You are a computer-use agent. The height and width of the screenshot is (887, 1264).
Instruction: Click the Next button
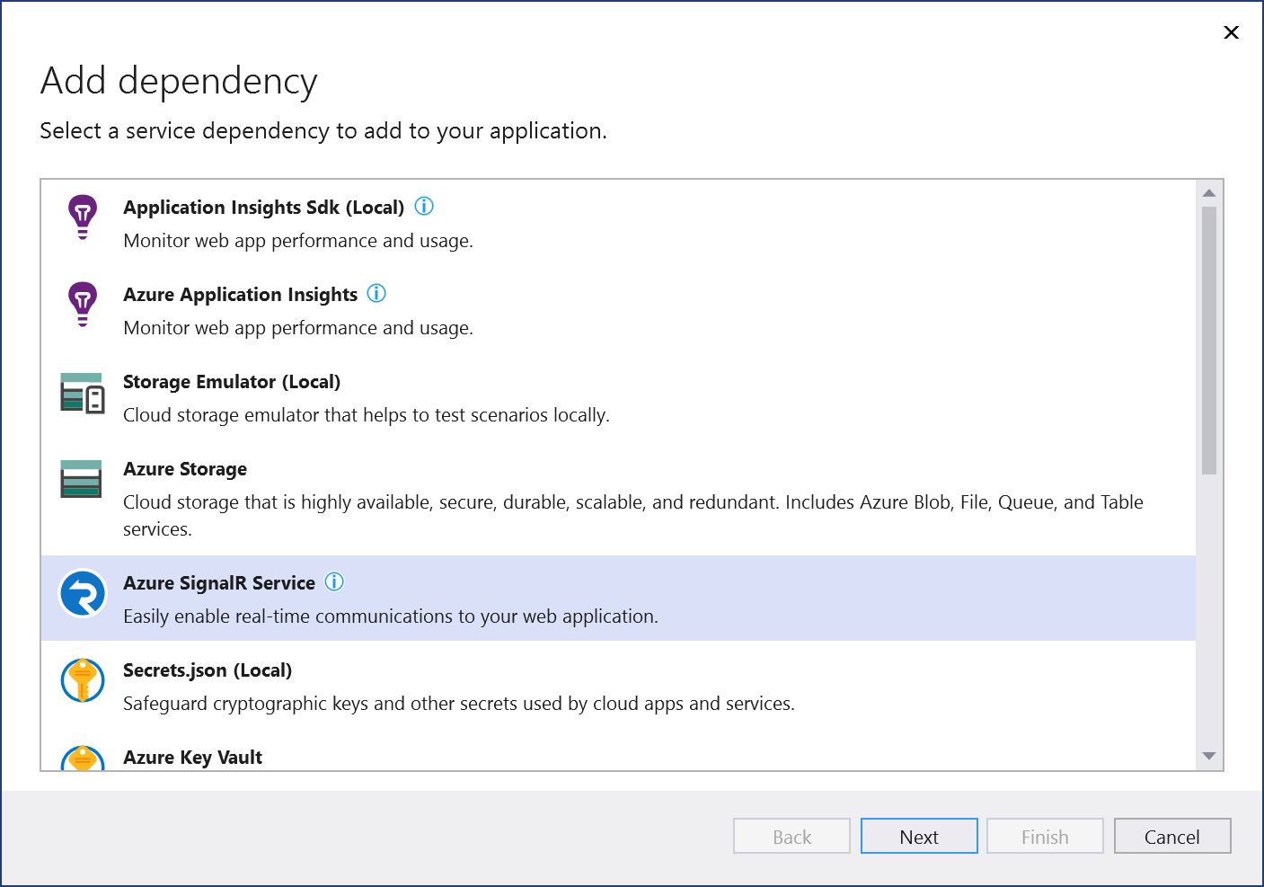(x=919, y=836)
